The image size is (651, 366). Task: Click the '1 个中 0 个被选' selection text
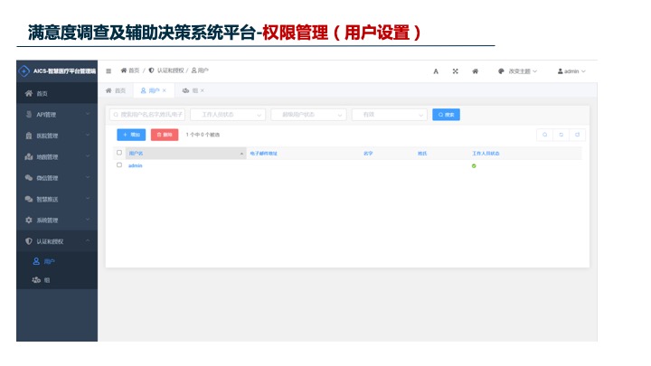tap(203, 135)
